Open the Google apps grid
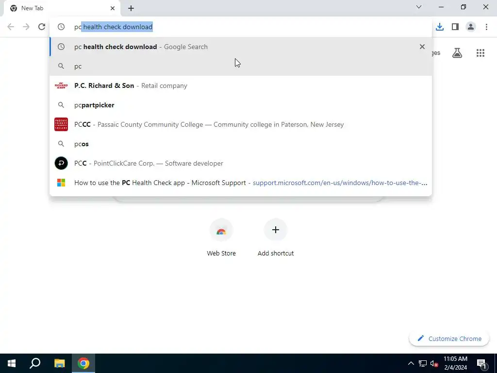 click(480, 53)
